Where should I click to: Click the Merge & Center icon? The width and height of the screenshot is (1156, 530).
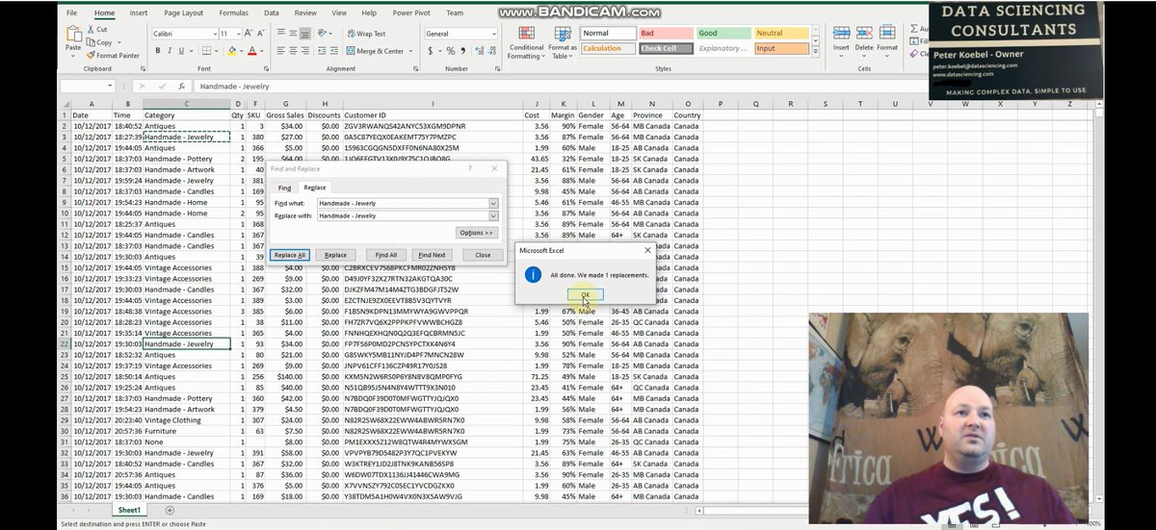click(351, 51)
